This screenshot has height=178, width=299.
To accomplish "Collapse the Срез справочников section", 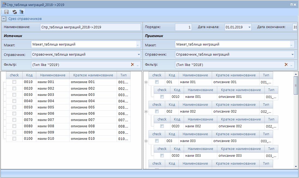I will click(x=4, y=19).
